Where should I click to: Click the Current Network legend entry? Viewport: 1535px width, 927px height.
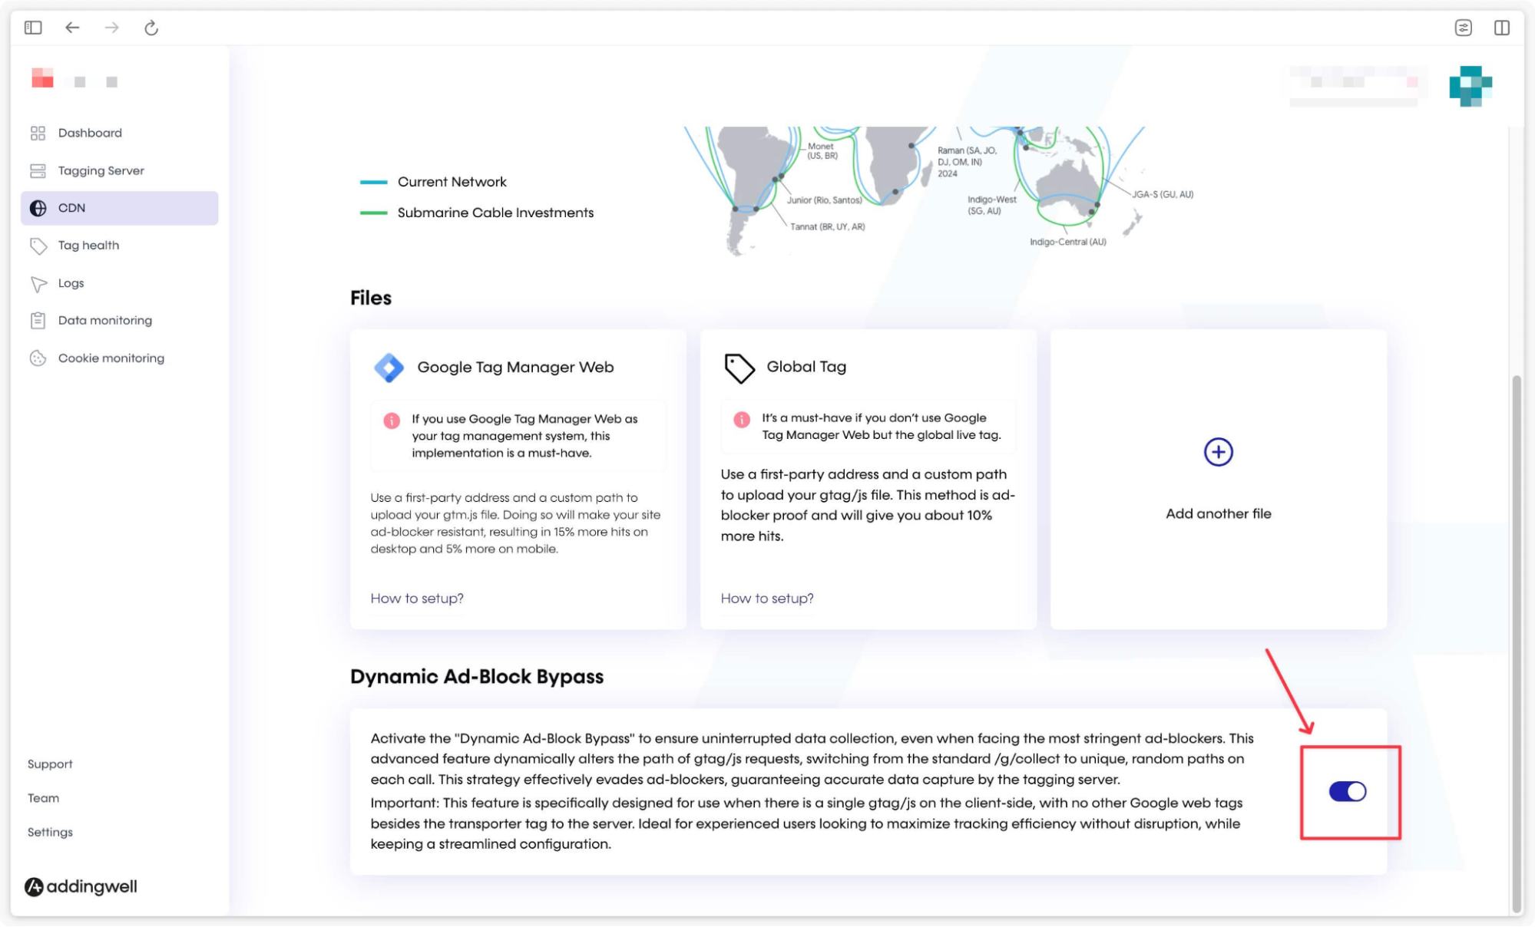pos(433,182)
